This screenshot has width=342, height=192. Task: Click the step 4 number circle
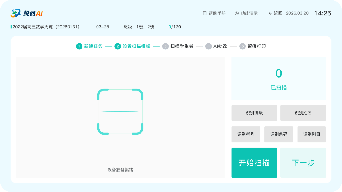[209, 46]
